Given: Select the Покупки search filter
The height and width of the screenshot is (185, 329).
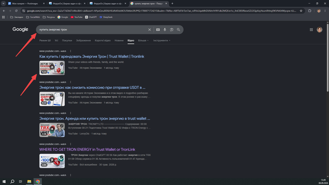Looking at the screenshot, I should (x=67, y=41).
